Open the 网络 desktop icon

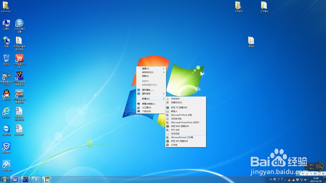pyautogui.click(x=7, y=42)
